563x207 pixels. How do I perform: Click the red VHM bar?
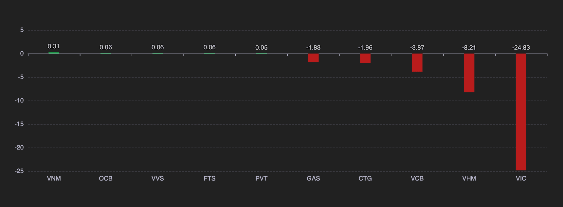[x=469, y=73]
